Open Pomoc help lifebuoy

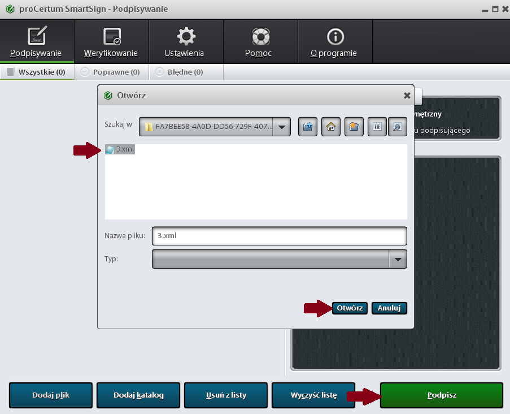[x=259, y=42]
